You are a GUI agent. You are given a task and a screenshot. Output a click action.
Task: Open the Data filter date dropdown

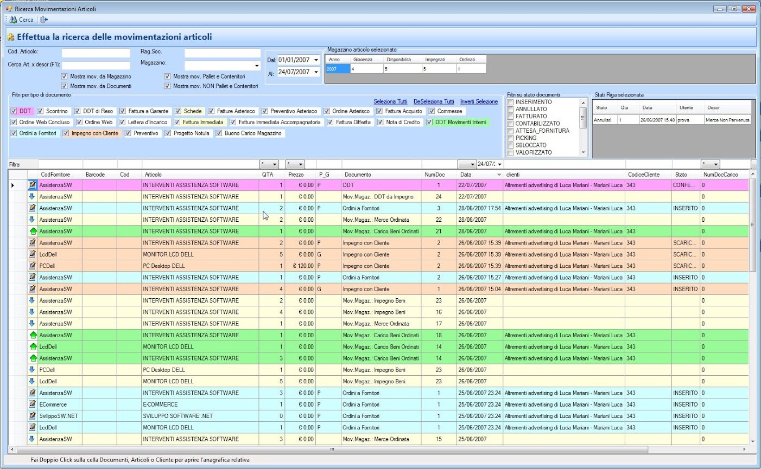point(499,164)
